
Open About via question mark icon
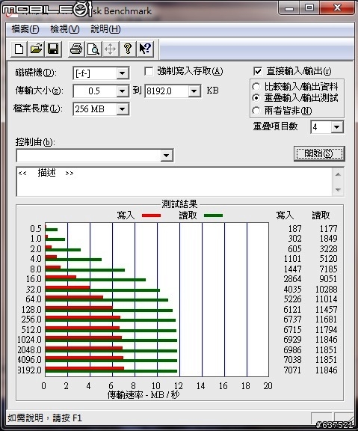coord(128,49)
